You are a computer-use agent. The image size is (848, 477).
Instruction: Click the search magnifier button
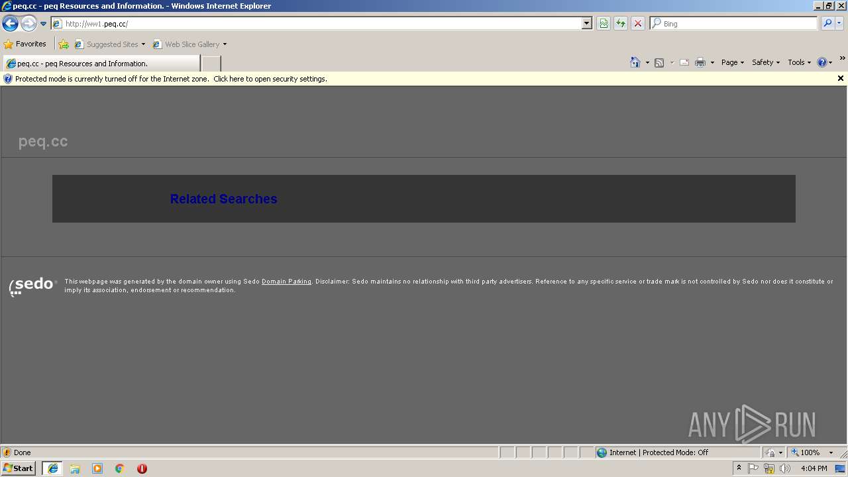[827, 24]
